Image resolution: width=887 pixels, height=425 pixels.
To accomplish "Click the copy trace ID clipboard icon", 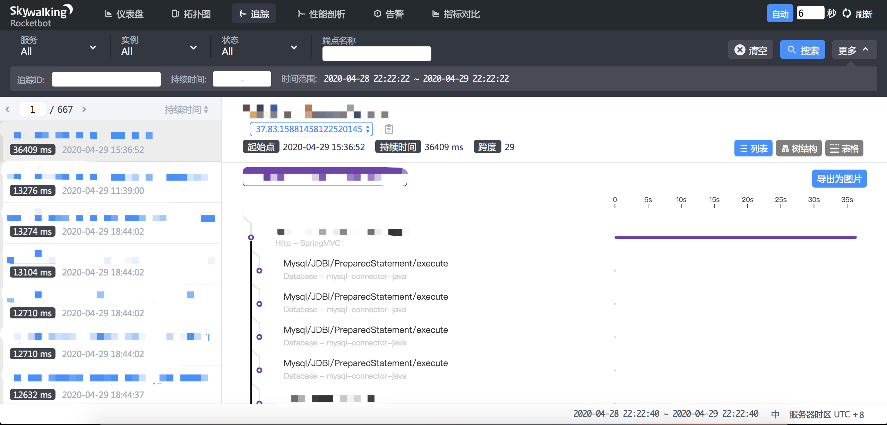I will click(x=389, y=129).
